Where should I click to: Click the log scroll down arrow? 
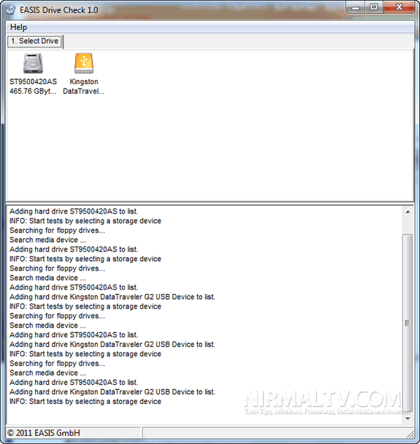point(408,418)
